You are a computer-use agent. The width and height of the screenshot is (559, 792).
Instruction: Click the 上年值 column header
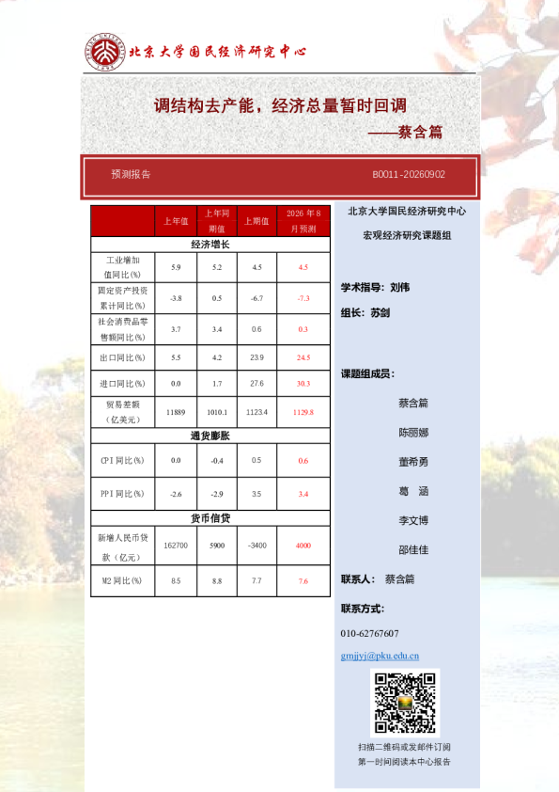(x=176, y=221)
